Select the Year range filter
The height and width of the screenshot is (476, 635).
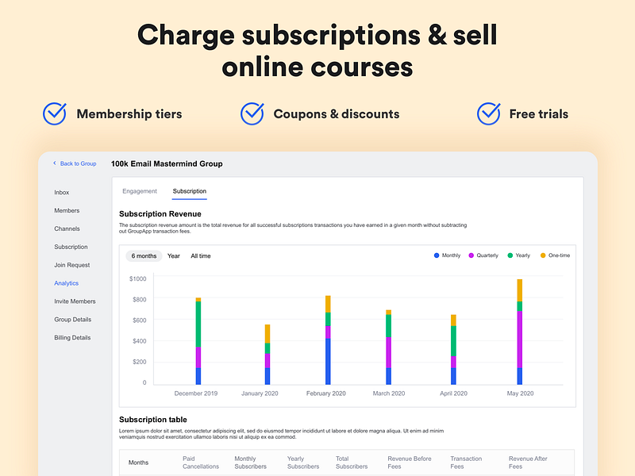pyautogui.click(x=174, y=255)
